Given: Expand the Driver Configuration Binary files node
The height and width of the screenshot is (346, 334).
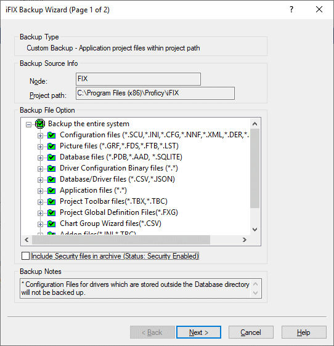Looking at the screenshot, I should pyautogui.click(x=40, y=169).
